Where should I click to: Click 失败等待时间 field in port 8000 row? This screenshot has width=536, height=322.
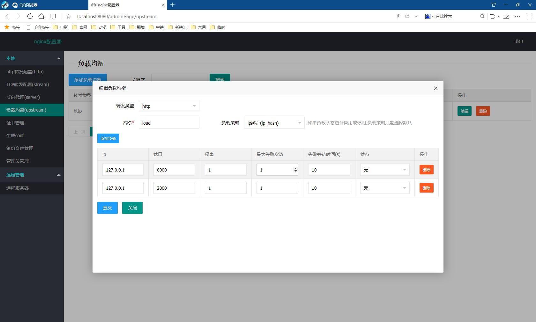[329, 170]
